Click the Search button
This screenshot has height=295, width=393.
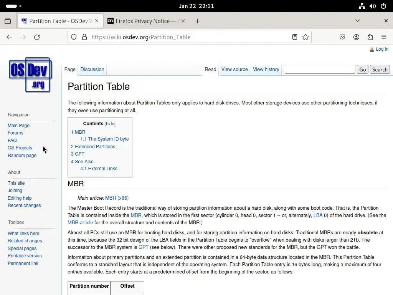[x=380, y=70]
